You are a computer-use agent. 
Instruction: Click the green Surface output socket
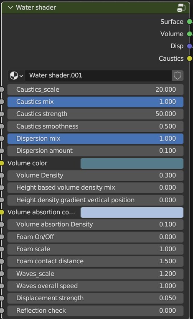(x=189, y=22)
